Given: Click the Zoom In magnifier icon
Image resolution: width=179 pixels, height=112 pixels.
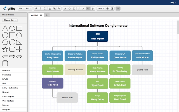Looking at the screenshot, I should pos(108,9).
